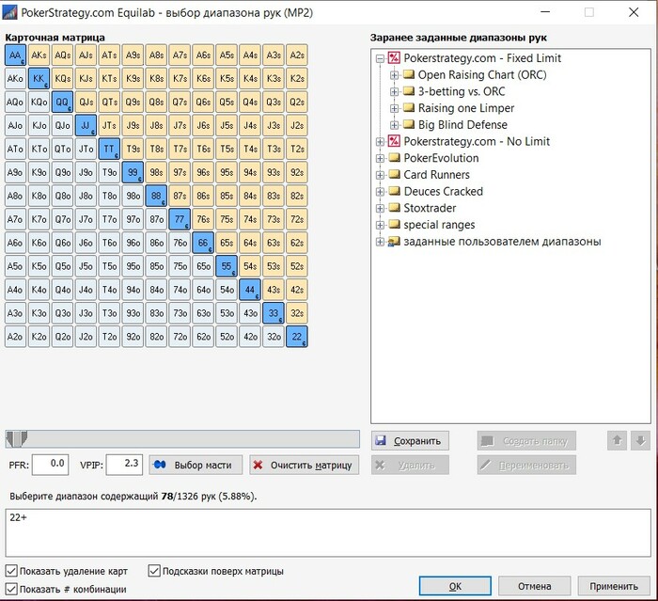Select the T9s hand cell
Image resolution: width=658 pixels, height=601 pixels.
click(133, 150)
